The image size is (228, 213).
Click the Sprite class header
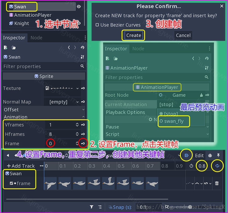[x=44, y=76]
